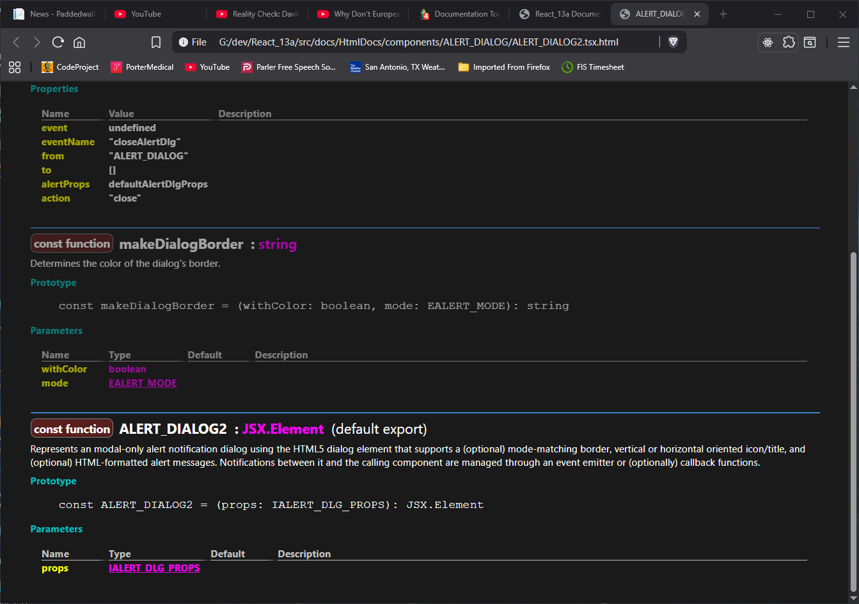Click the page scroll-down arrow

(853, 598)
